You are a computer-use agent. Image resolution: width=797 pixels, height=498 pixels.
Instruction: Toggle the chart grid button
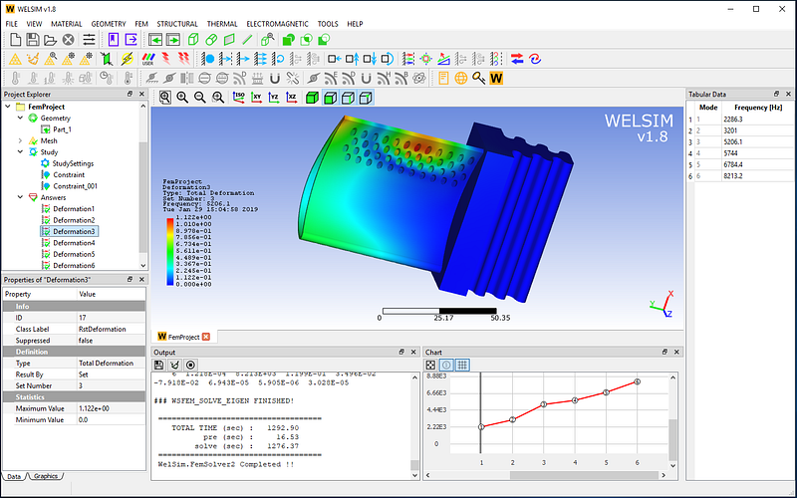[x=462, y=365]
